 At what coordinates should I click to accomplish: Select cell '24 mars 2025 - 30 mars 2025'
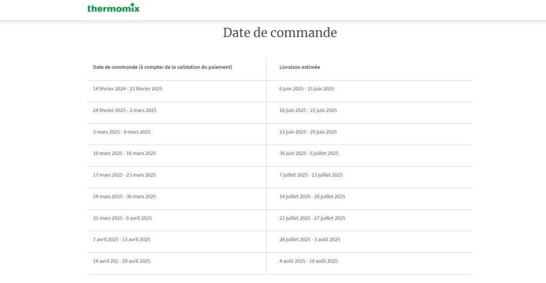coord(124,196)
